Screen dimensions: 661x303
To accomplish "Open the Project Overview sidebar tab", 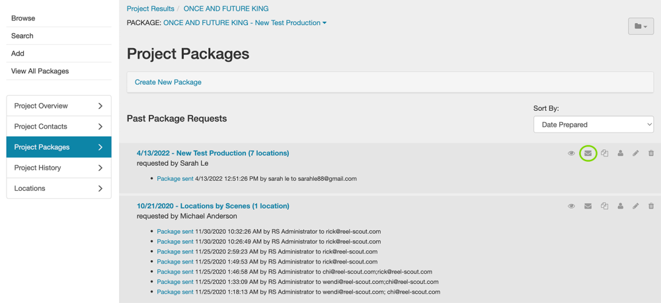I will pyautogui.click(x=59, y=106).
